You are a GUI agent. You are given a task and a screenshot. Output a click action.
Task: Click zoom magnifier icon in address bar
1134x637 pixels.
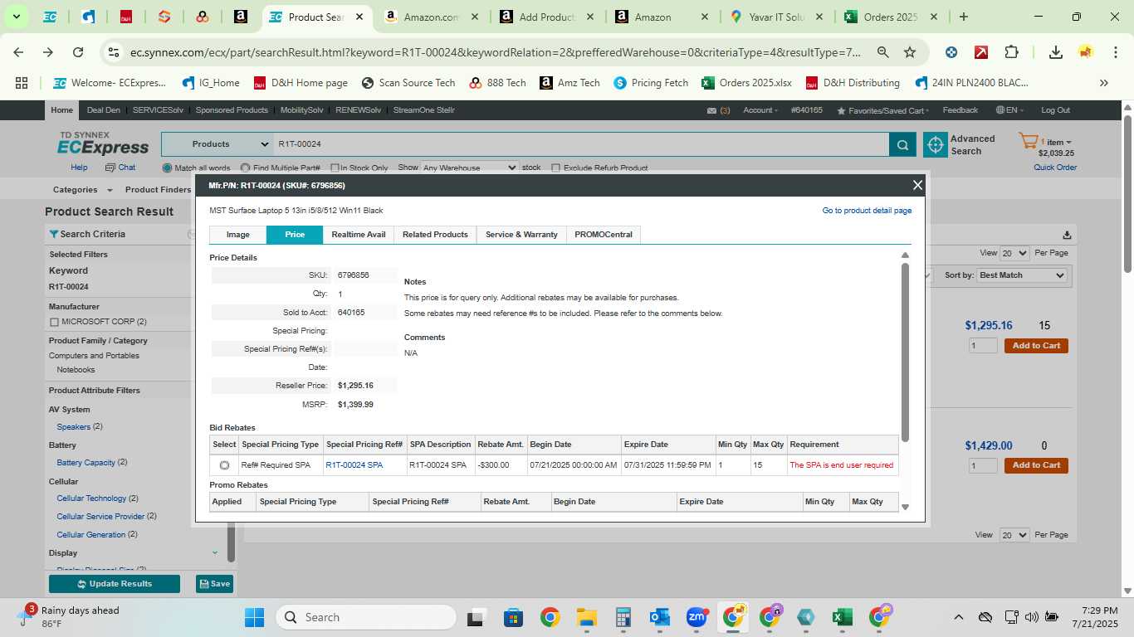882,52
